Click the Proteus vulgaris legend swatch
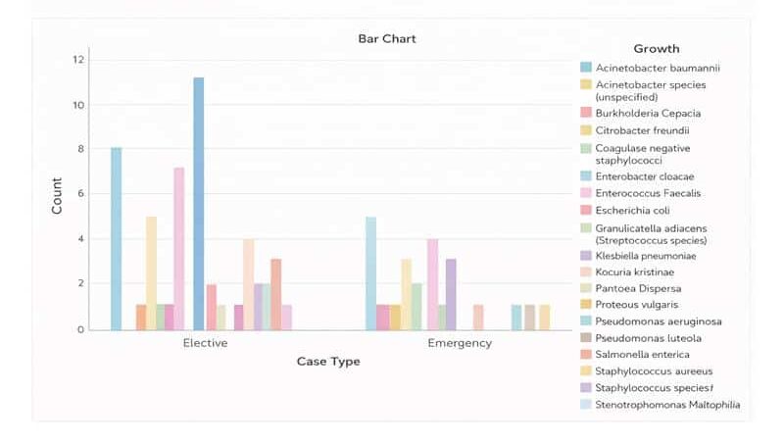The image size is (784, 443). click(586, 305)
